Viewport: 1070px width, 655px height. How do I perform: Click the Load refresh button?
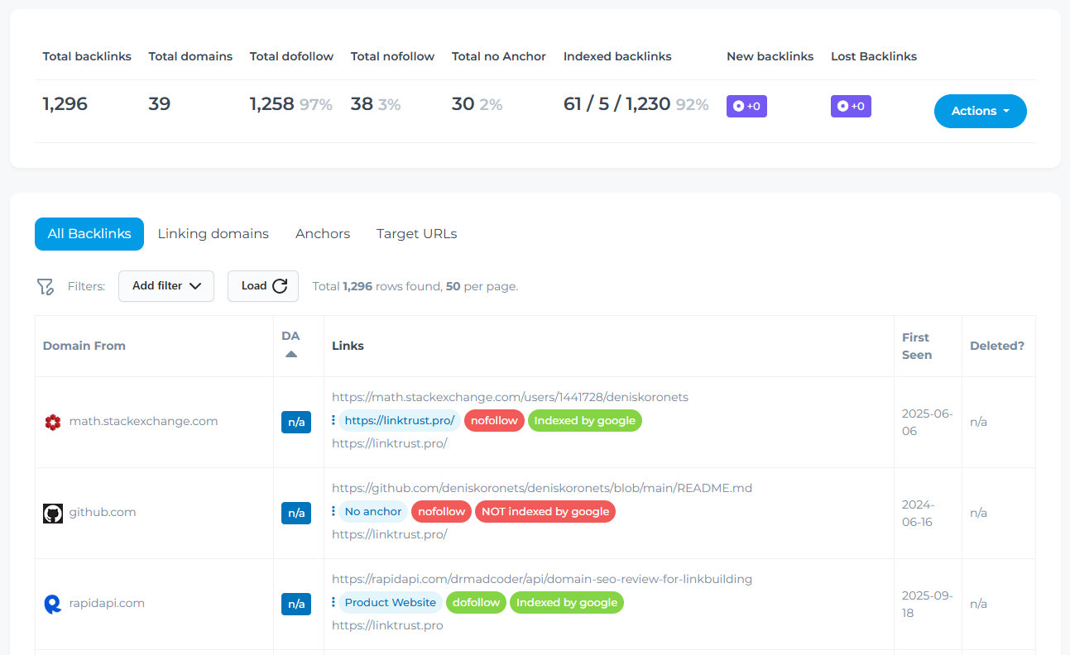263,286
